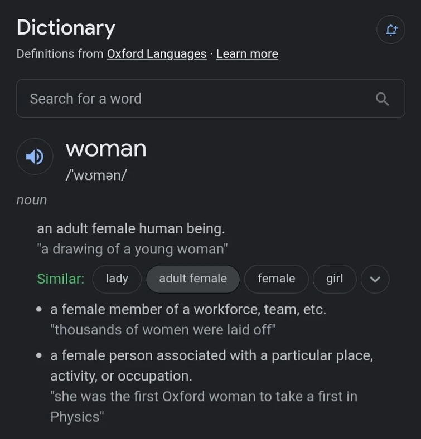Click the 'thousands of women were laid off' example
The image size is (421, 439).
click(x=163, y=330)
